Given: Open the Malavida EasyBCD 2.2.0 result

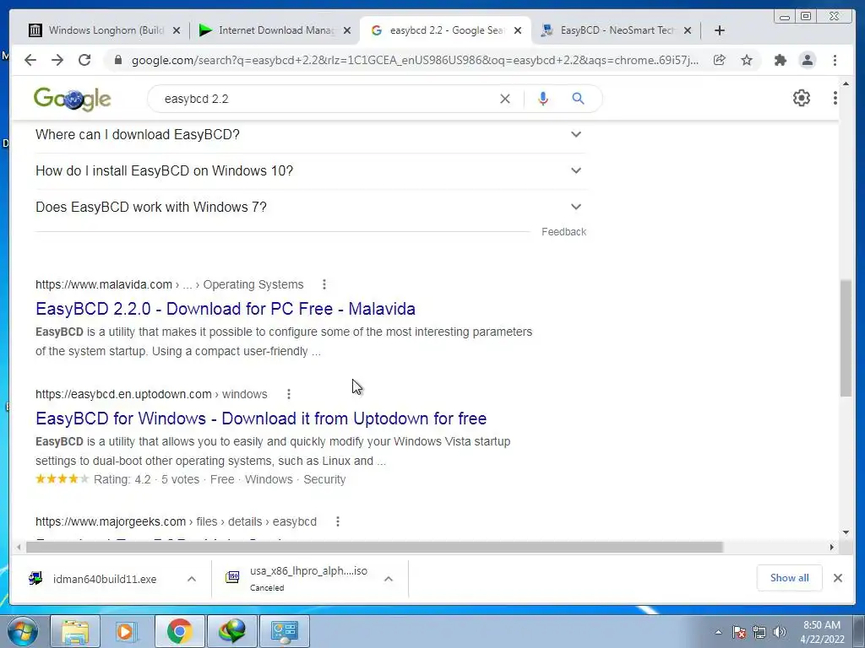Looking at the screenshot, I should pos(225,309).
